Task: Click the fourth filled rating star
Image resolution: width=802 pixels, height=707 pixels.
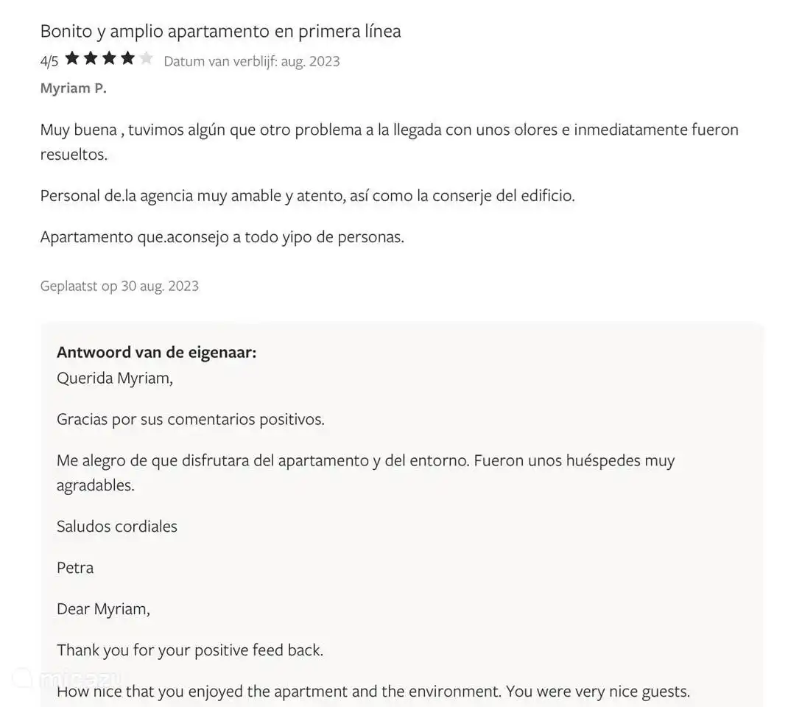Action: [x=127, y=59]
